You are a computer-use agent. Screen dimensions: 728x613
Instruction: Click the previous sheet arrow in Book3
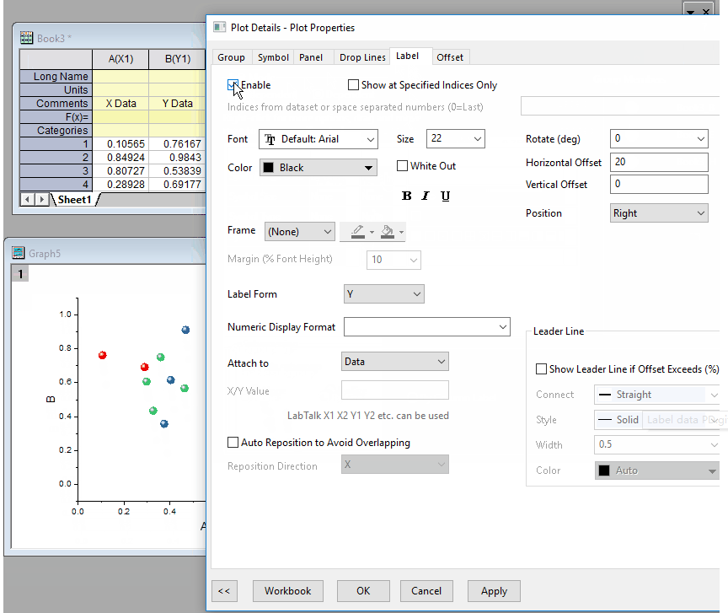pos(28,199)
